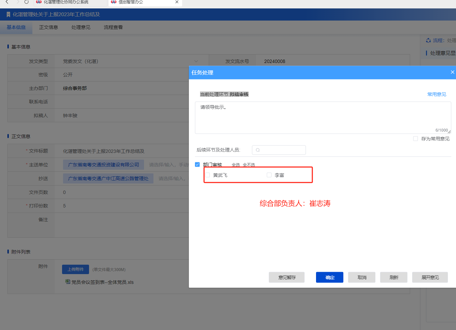The height and width of the screenshot is (330, 456).
Task: Focus the 后续环节及处理人员 search box
Action: pos(279,150)
